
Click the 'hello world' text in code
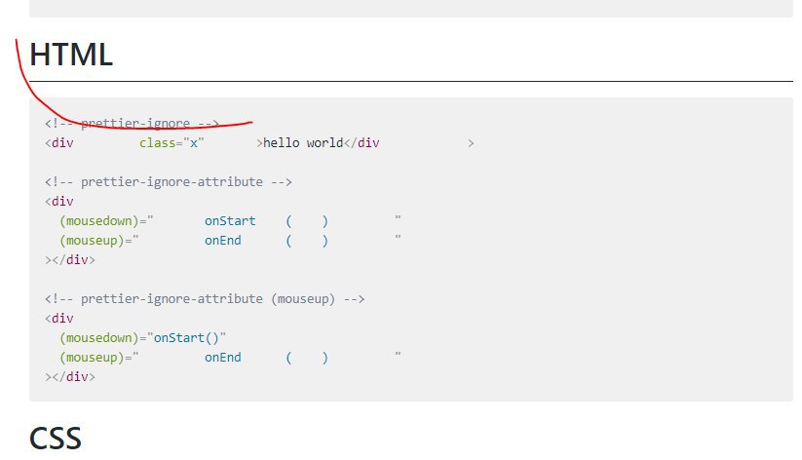coord(303,142)
